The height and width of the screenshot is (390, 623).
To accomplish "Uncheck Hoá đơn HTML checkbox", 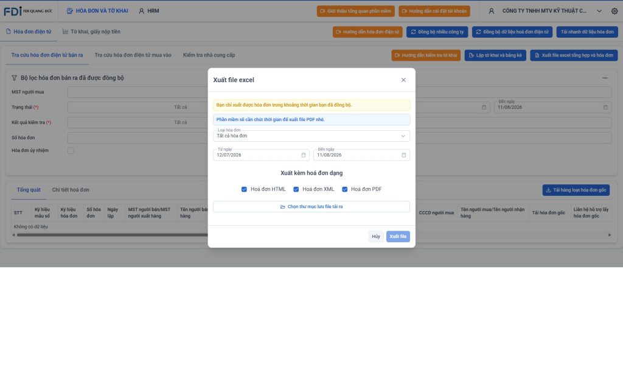I will coord(244,189).
